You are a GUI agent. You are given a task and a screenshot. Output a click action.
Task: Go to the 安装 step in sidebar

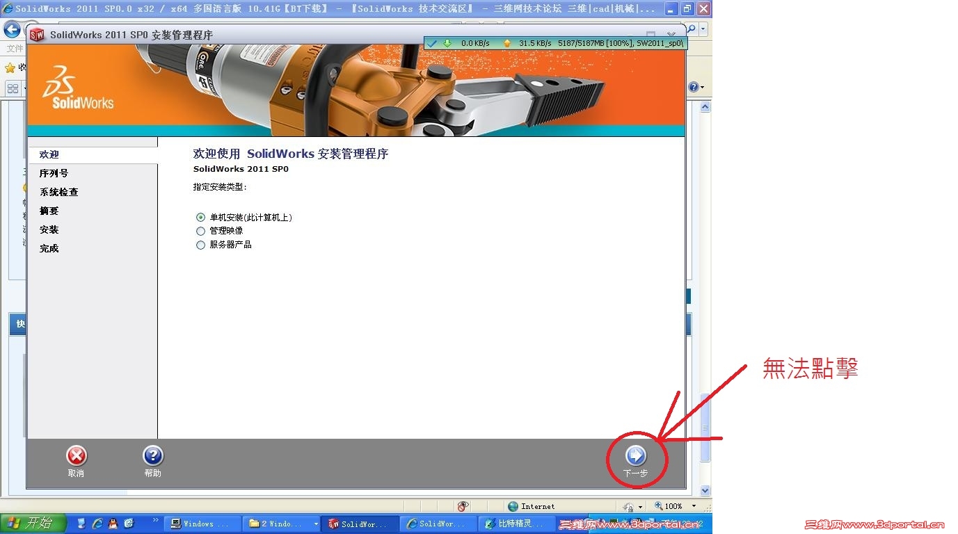[x=49, y=229]
